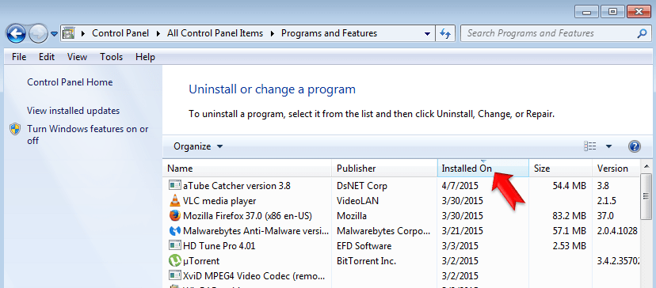The height and width of the screenshot is (288, 656).
Task: Click the 83.2 MB size cell
Action: coord(569,216)
